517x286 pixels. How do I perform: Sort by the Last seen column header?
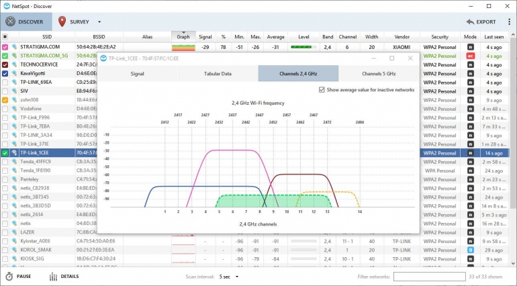pyautogui.click(x=494, y=37)
